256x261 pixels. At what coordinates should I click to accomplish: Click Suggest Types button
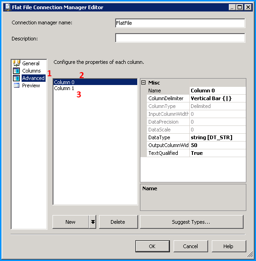pyautogui.click(x=192, y=222)
